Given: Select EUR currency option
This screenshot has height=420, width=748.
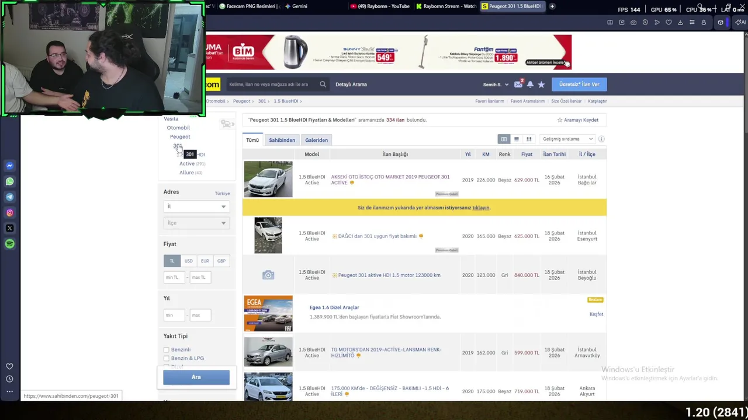Looking at the screenshot, I should point(205,261).
